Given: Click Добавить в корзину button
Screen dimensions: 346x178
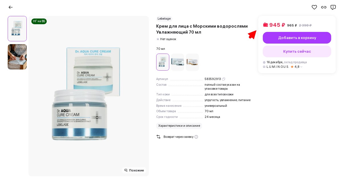Looking at the screenshot, I should (x=297, y=38).
